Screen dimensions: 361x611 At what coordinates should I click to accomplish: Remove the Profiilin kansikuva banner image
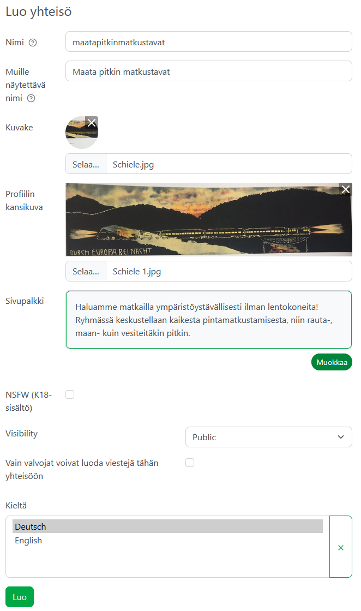pos(345,189)
